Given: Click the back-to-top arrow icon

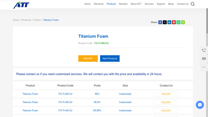Looking at the screenshot, I should [x=204, y=67].
